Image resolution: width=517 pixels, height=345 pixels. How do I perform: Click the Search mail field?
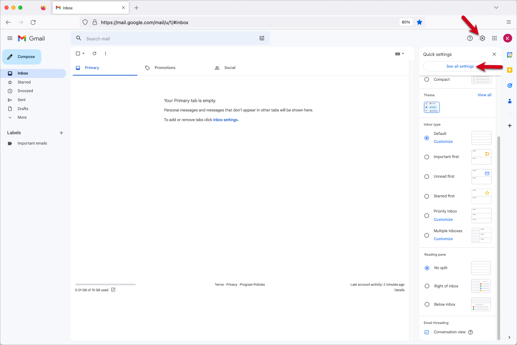[170, 38]
